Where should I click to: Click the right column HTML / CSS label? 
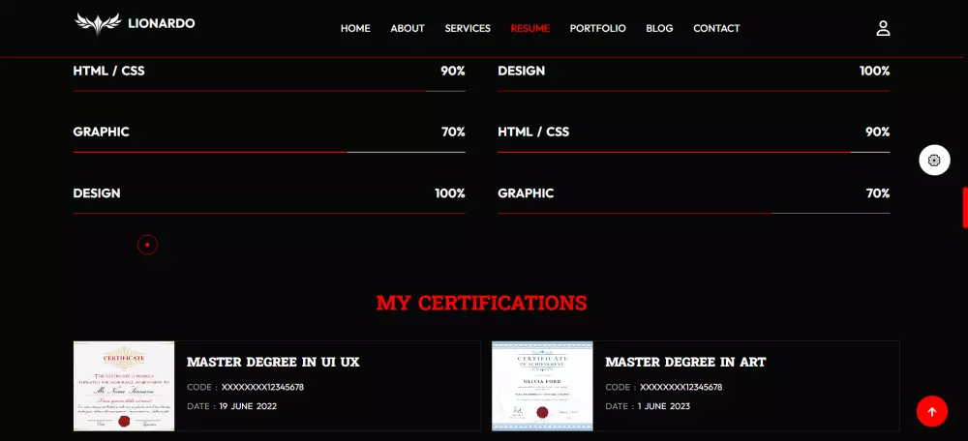(533, 132)
